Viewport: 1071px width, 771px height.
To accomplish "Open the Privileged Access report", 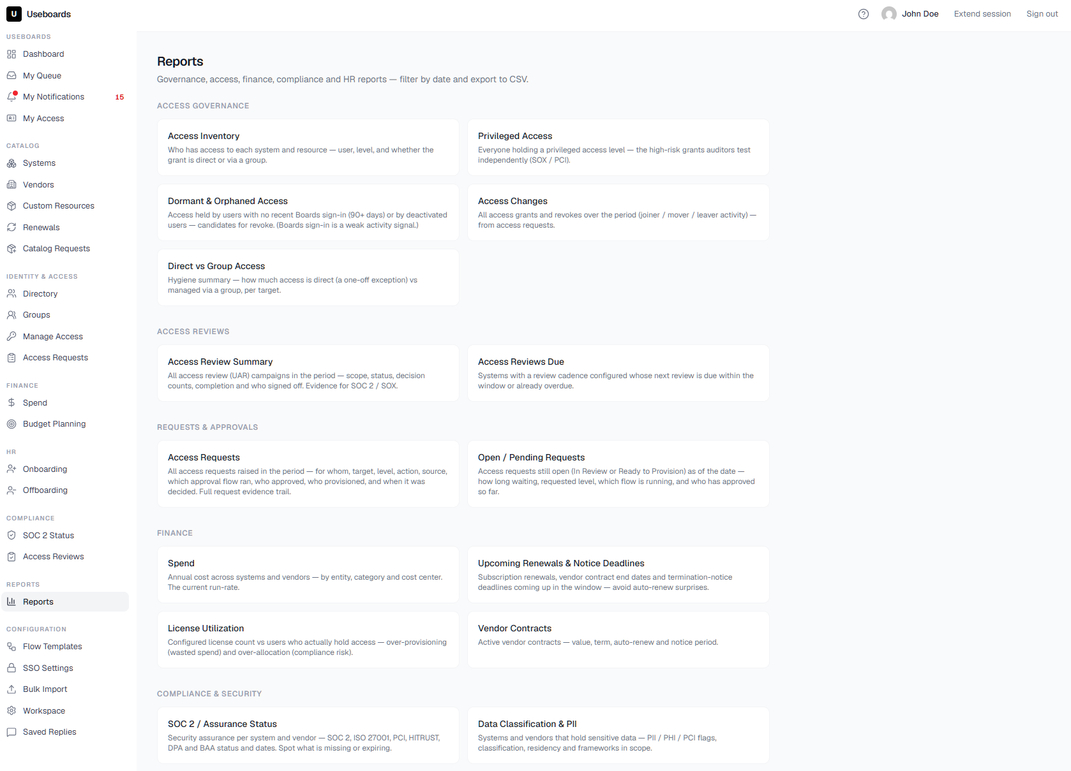I will pos(618,147).
